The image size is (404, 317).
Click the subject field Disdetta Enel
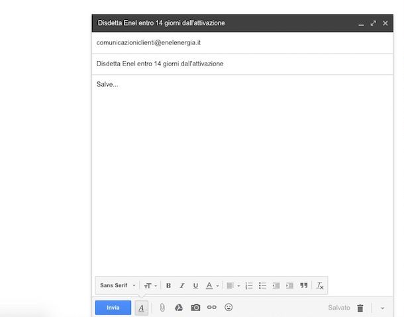click(x=242, y=64)
